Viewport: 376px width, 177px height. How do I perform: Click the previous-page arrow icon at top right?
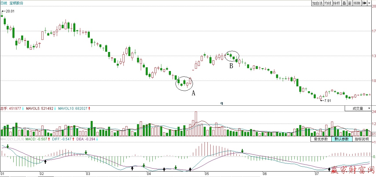pos(364,3)
